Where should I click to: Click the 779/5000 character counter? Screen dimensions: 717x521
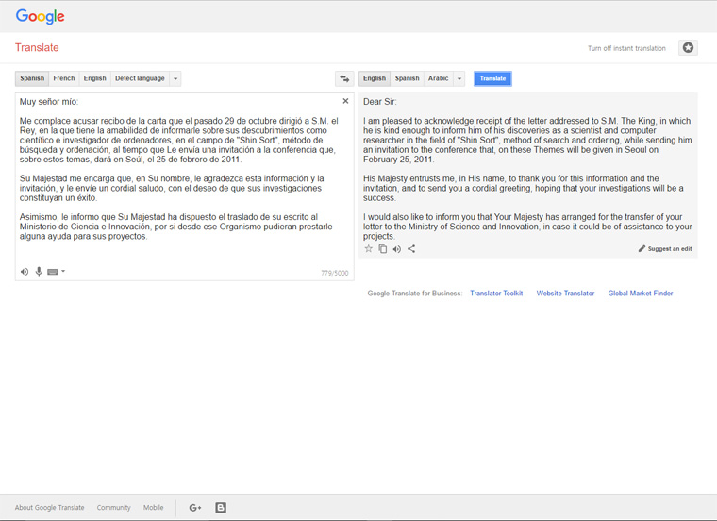(334, 273)
